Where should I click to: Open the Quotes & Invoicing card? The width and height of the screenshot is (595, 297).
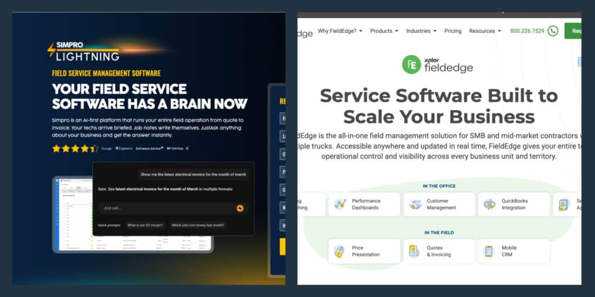click(x=439, y=251)
